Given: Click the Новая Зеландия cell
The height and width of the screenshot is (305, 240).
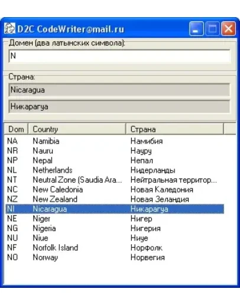Looking at the screenshot, I should pos(160,199).
